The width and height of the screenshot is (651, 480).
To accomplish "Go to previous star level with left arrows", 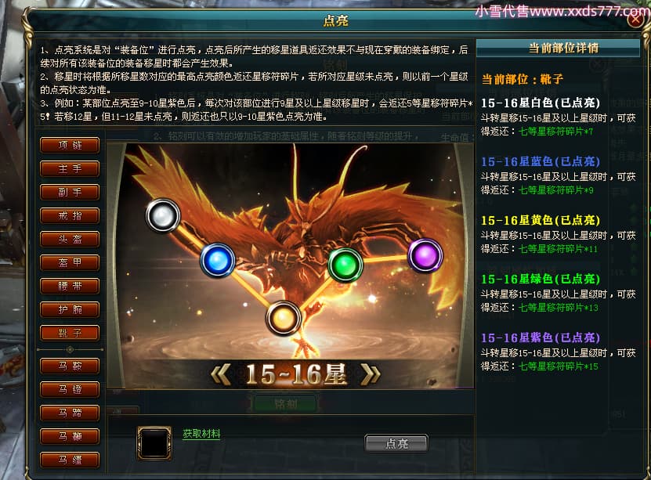I will (x=220, y=374).
